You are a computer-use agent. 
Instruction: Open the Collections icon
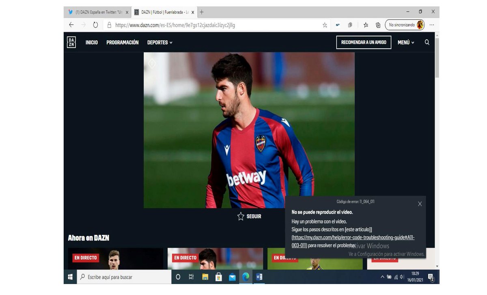point(378,25)
